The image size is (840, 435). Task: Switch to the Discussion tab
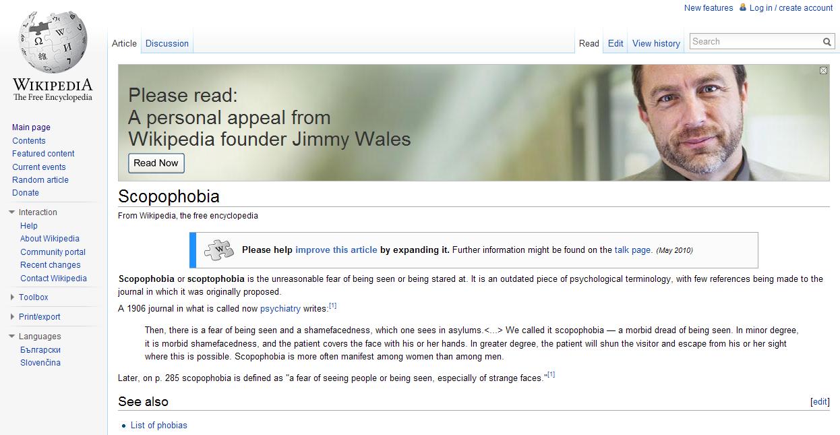(x=167, y=43)
